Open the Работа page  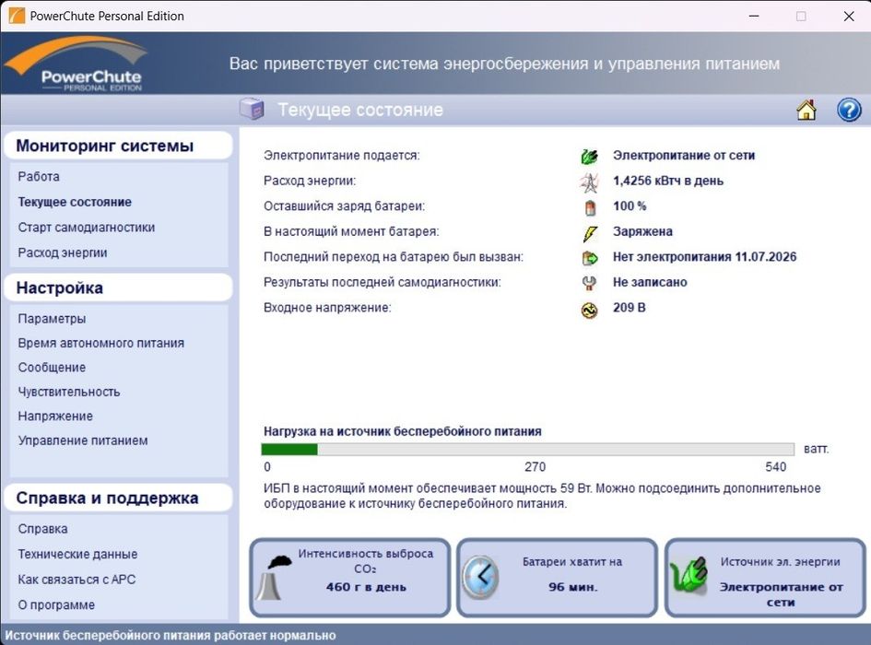39,177
